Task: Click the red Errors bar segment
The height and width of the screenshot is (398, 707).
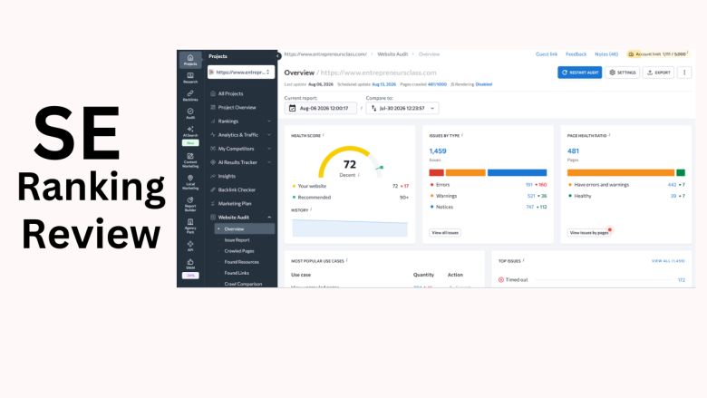Action: [437, 172]
